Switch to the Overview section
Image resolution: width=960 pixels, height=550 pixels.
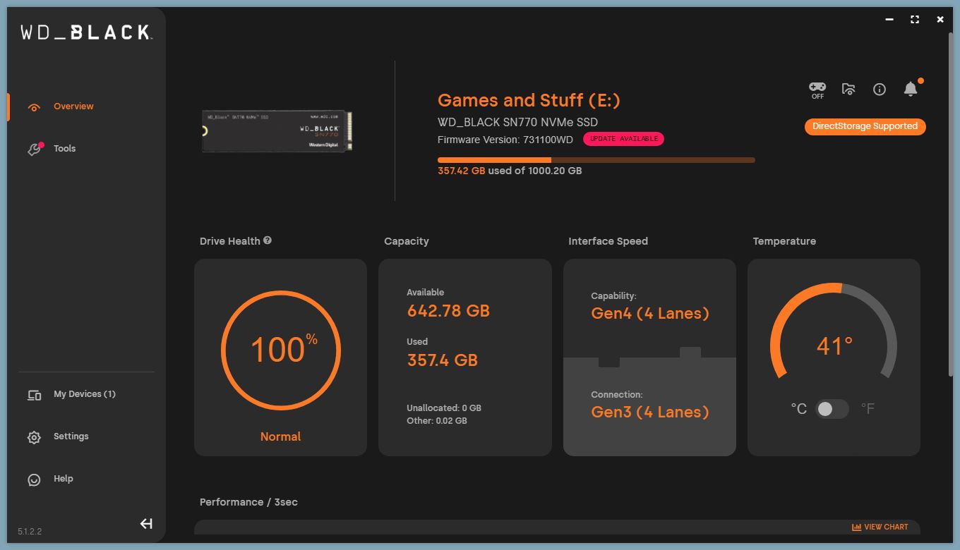click(73, 106)
